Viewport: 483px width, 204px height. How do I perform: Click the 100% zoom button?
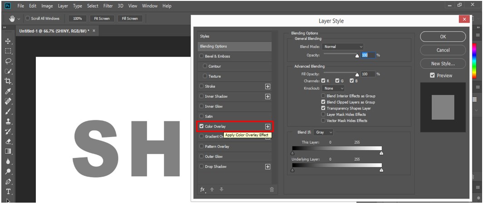pyautogui.click(x=77, y=19)
